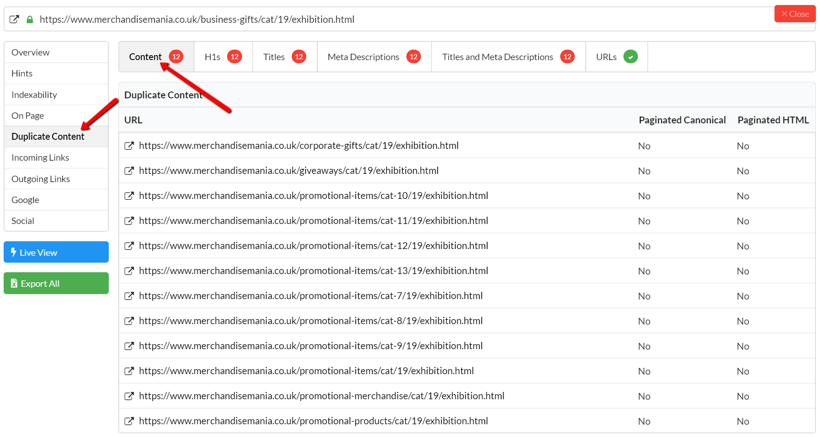This screenshot has height=437, width=820.
Task: Switch to the Content tab
Action: coord(157,57)
